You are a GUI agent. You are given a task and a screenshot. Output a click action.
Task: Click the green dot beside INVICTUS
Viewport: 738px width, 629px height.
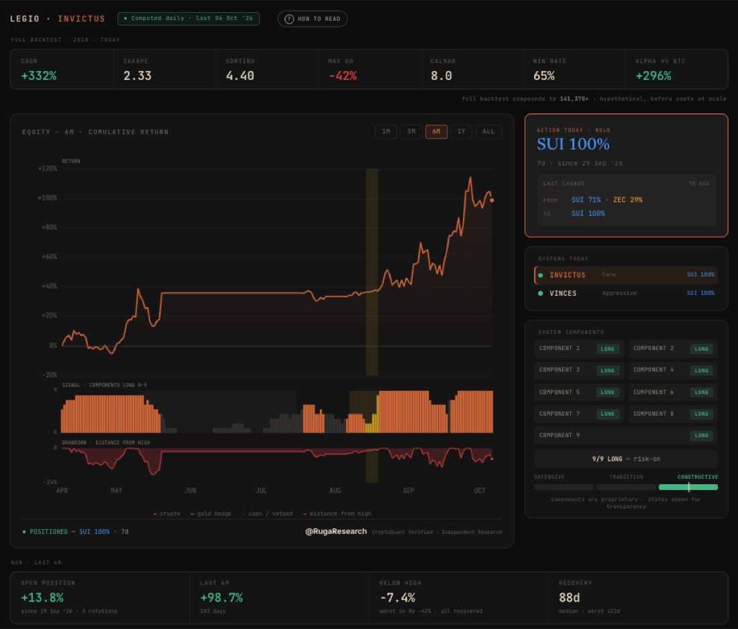point(540,275)
